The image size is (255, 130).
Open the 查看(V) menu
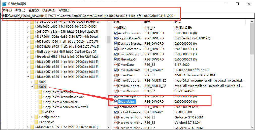point(34,10)
